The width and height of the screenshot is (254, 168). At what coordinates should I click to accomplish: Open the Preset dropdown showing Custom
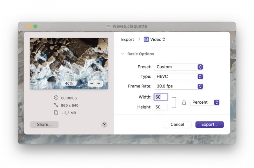[179, 67]
